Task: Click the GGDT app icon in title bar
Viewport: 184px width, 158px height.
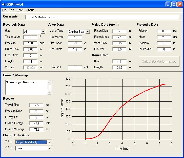Action: point(4,4)
